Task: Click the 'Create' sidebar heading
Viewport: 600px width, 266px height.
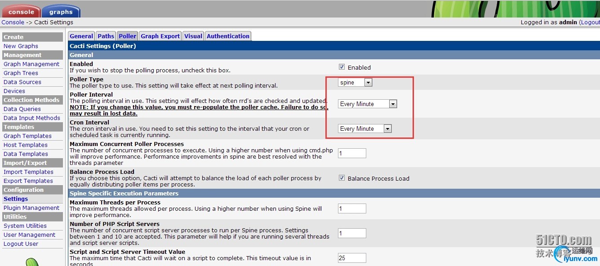Action: [x=13, y=37]
